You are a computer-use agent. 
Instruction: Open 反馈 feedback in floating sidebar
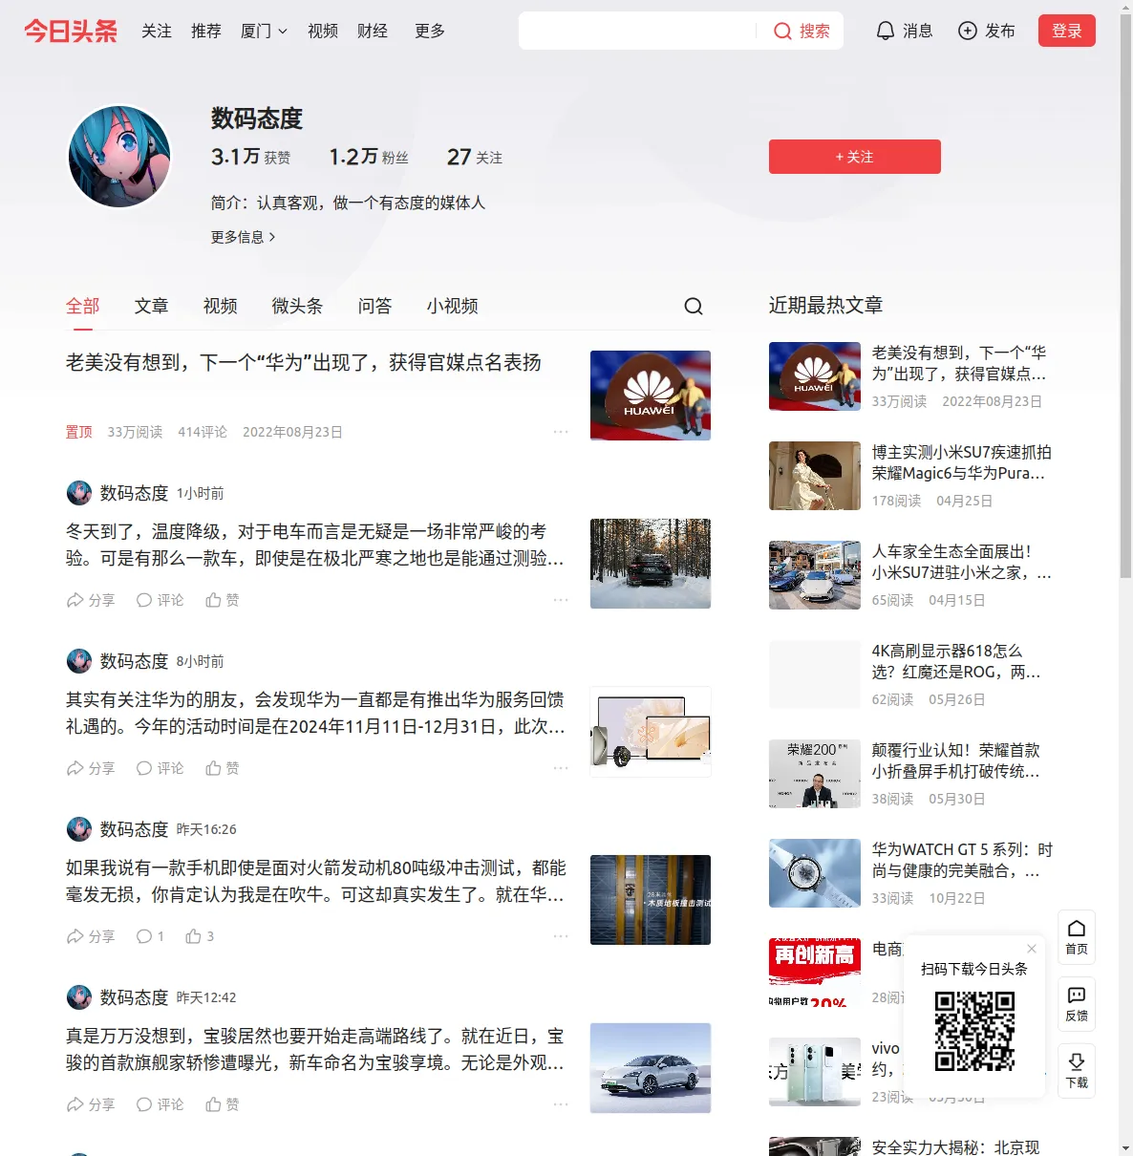tap(1077, 1004)
